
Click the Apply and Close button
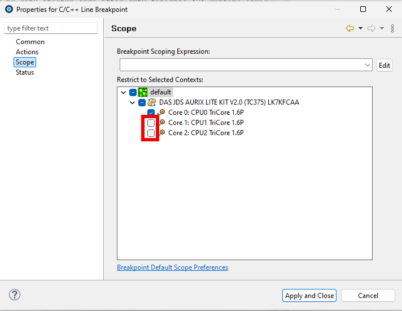309,295
